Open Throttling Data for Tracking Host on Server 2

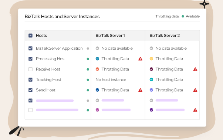(169, 80)
